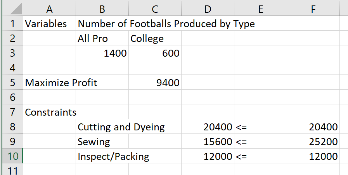Click the Sewing usage cell 15600

pyautogui.click(x=208, y=142)
